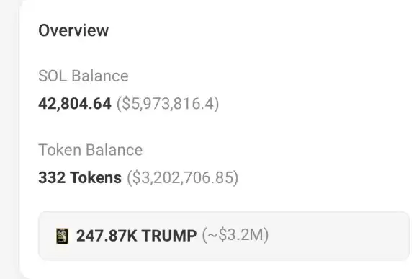The image size is (414, 279).
Task: Click empty space right of TRUMP value
Action: 338,236
